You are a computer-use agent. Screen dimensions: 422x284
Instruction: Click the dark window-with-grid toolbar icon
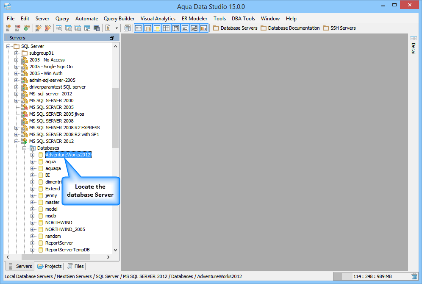(x=97, y=28)
